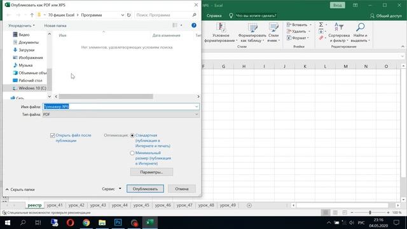Screen dimensions: 407x229
Task: Go up one folder level
Action: click(32, 15)
